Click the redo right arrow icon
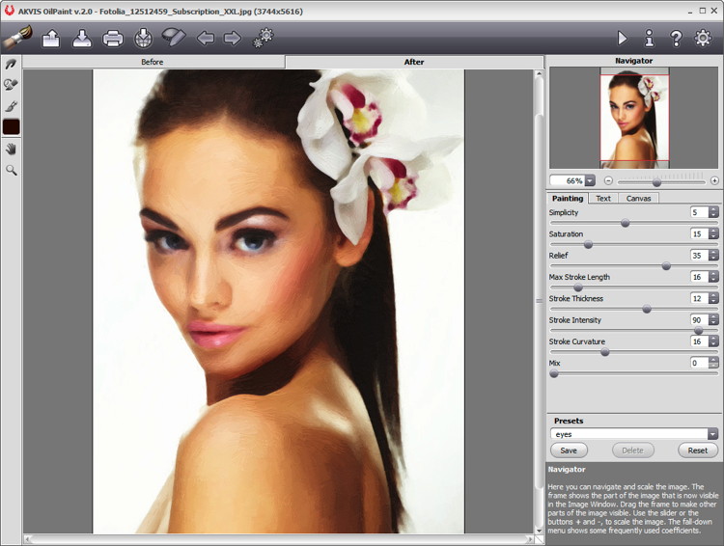Image resolution: width=724 pixels, height=546 pixels. [x=232, y=39]
